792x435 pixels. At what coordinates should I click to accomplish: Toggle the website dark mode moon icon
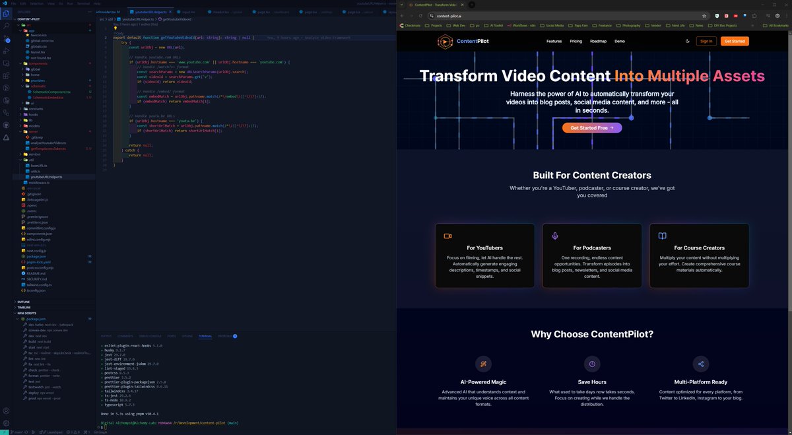pos(688,41)
